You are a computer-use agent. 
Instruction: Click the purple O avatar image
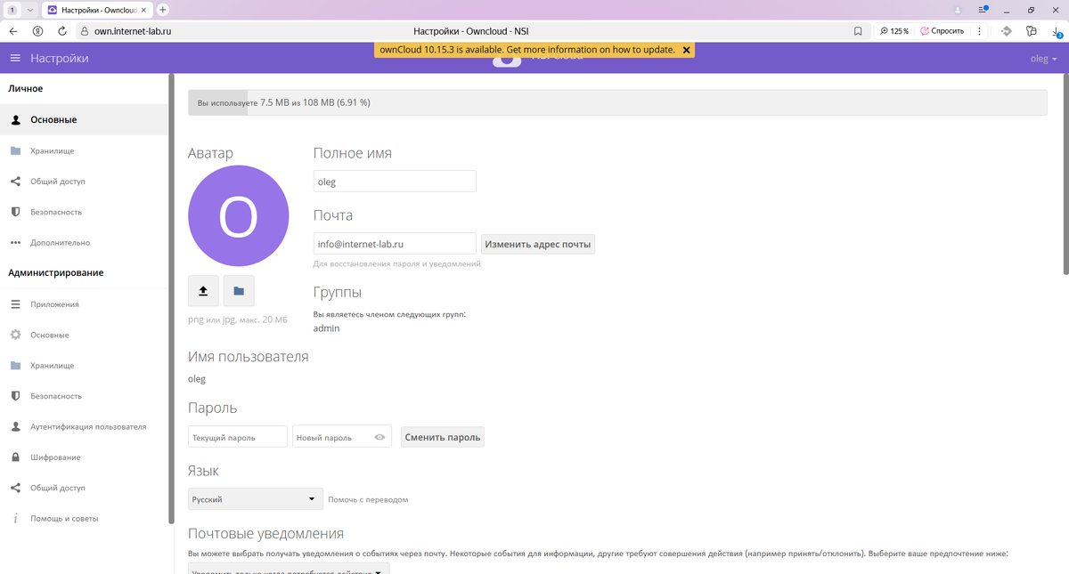coord(238,216)
